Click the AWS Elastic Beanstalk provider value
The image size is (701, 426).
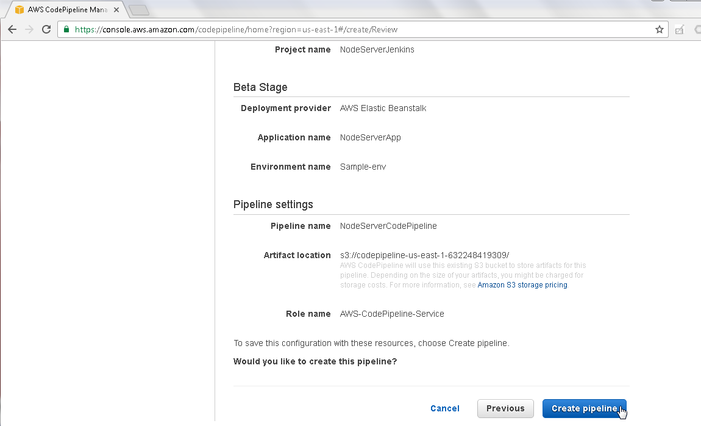[383, 108]
